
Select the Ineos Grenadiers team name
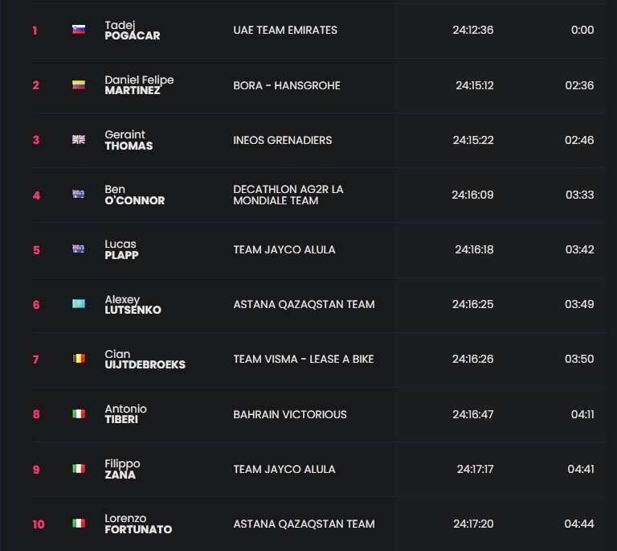click(282, 140)
